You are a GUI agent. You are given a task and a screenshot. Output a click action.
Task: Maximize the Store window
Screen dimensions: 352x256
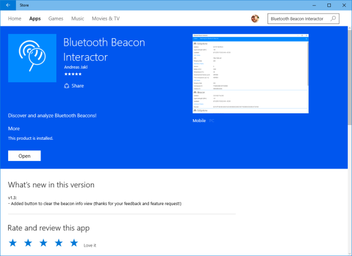[x=329, y=5]
